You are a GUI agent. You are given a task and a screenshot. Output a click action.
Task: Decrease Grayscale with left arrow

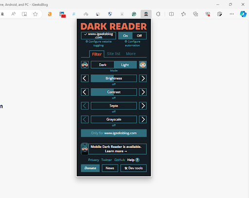85,120
